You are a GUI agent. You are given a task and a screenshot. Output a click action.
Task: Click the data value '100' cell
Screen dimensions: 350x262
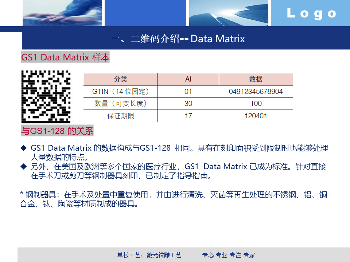coord(256,104)
